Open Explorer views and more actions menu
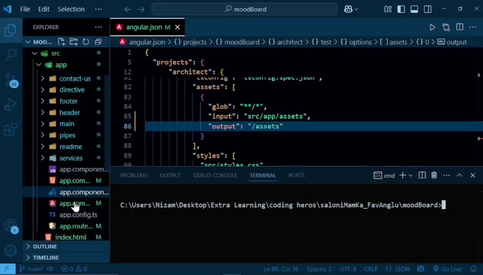 [98, 27]
